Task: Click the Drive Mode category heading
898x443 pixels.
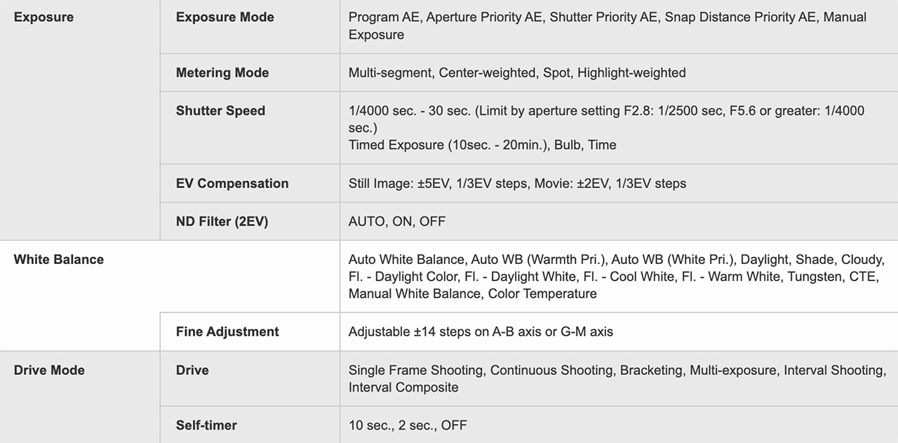Action: click(49, 370)
